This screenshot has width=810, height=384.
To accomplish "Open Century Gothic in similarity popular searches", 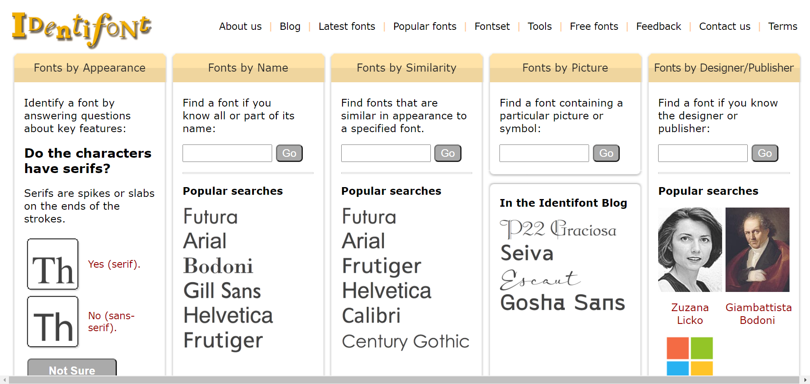I will 405,341.
